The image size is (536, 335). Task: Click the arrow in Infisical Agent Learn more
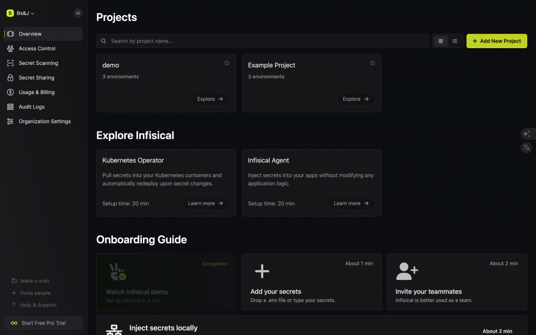(366, 204)
